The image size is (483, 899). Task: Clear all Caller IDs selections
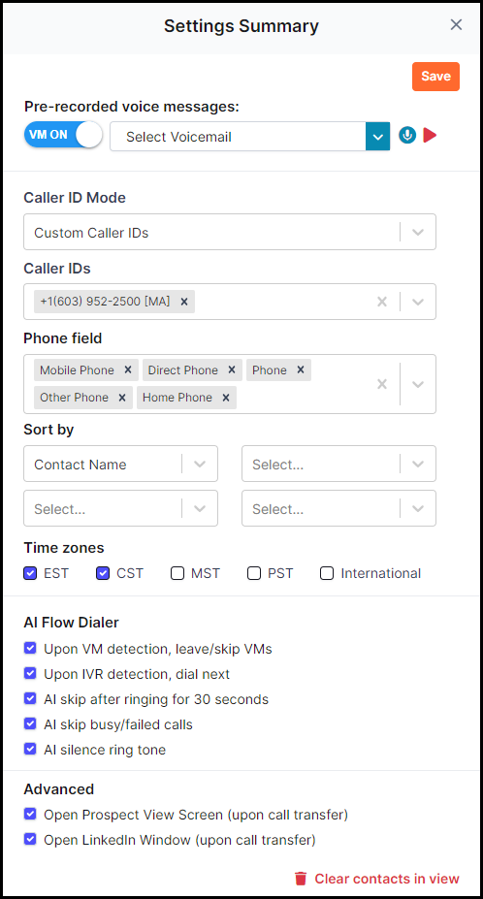(382, 302)
